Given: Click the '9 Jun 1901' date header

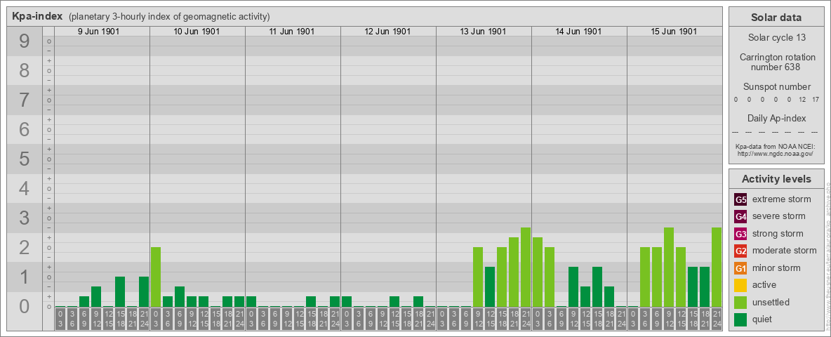Looking at the screenshot, I should pyautogui.click(x=98, y=32).
